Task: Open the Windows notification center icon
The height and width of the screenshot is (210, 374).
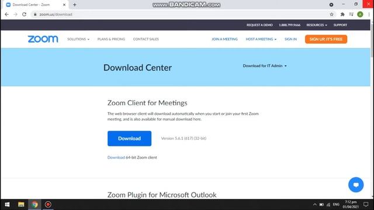Action: click(x=366, y=204)
